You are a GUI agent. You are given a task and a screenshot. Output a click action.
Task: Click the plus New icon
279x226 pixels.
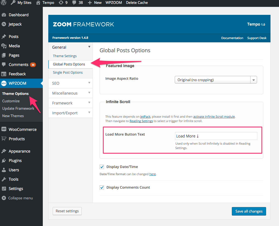click(x=90, y=3)
